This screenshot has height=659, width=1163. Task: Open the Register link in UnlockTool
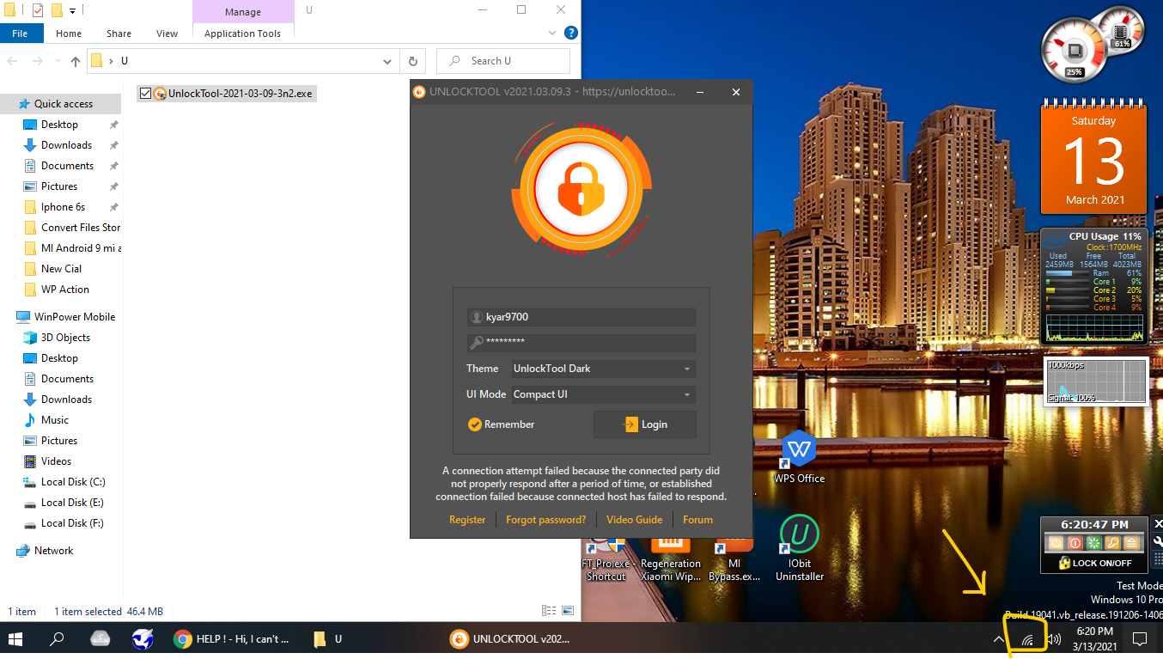point(467,520)
